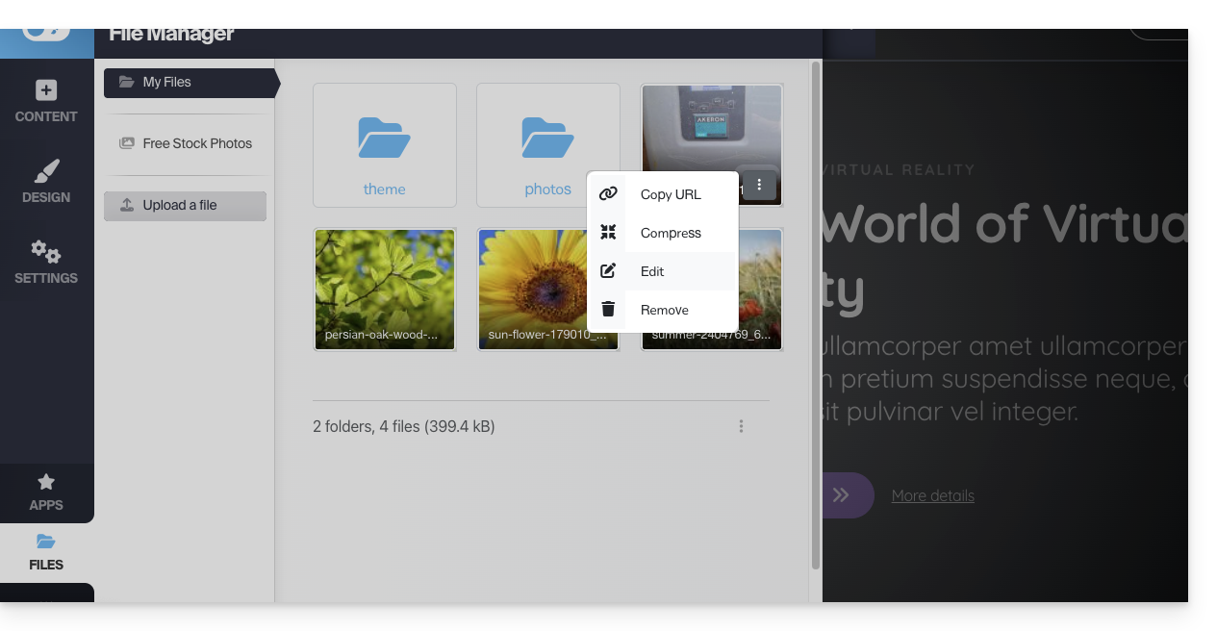Image resolution: width=1217 pixels, height=631 pixels.
Task: Follow the More details link
Action: coord(932,496)
